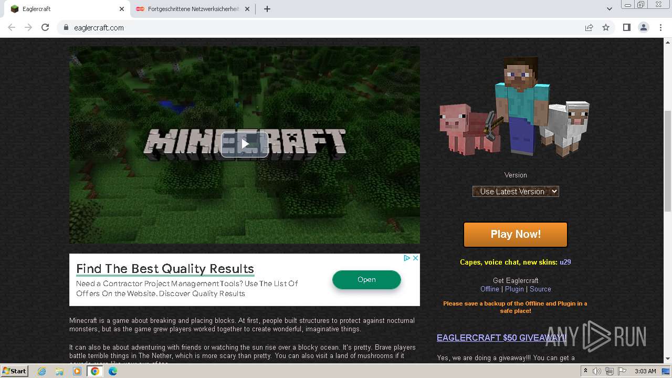The image size is (672, 378).
Task: Bookmark this page with the star icon
Action: pyautogui.click(x=606, y=27)
